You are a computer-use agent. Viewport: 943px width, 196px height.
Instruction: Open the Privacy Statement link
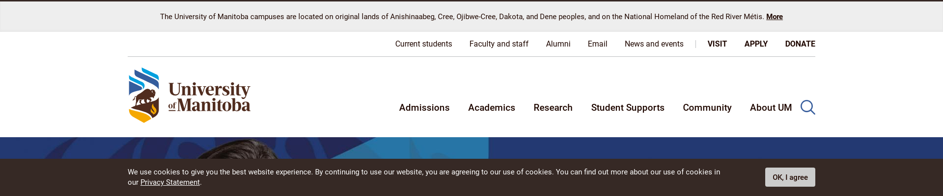[x=170, y=182]
